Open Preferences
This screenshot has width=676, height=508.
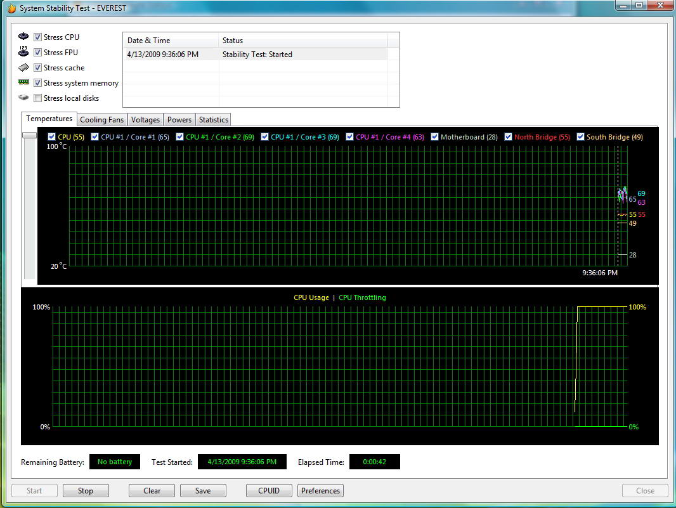(x=320, y=491)
